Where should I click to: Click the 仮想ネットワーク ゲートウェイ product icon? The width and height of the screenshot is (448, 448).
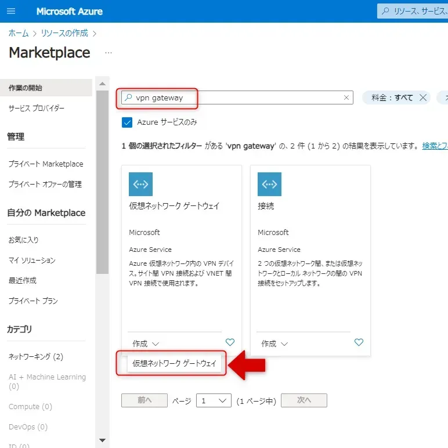(x=140, y=184)
